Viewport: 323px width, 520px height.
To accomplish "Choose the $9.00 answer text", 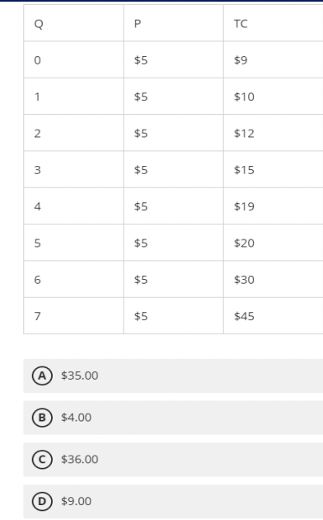I will coord(76,501).
